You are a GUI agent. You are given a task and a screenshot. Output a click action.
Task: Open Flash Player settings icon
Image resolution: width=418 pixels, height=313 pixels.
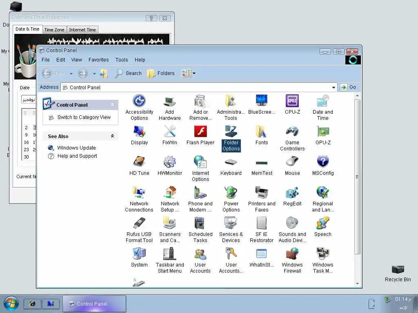(200, 135)
